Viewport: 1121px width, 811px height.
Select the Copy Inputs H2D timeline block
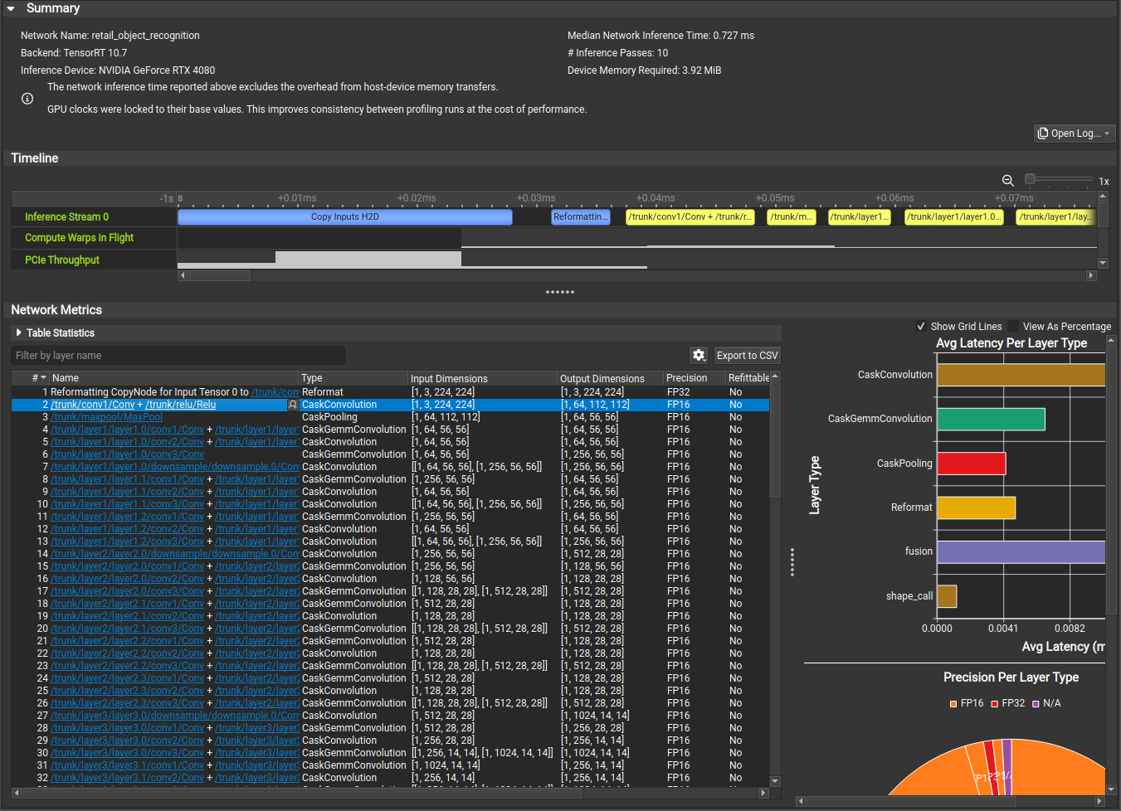pos(344,217)
